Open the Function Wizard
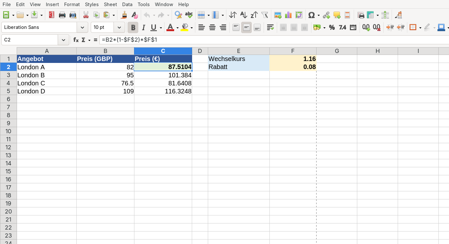Viewport: 449px width, 244px height. pyautogui.click(x=76, y=40)
